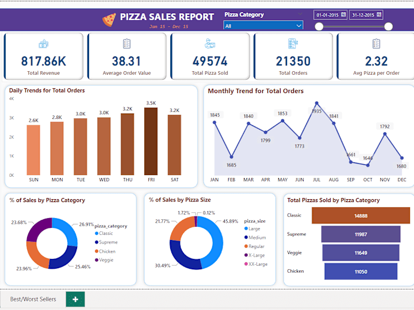The width and height of the screenshot is (414, 310).
Task: Click the left handle of the date slider
Action: pyautogui.click(x=319, y=26)
